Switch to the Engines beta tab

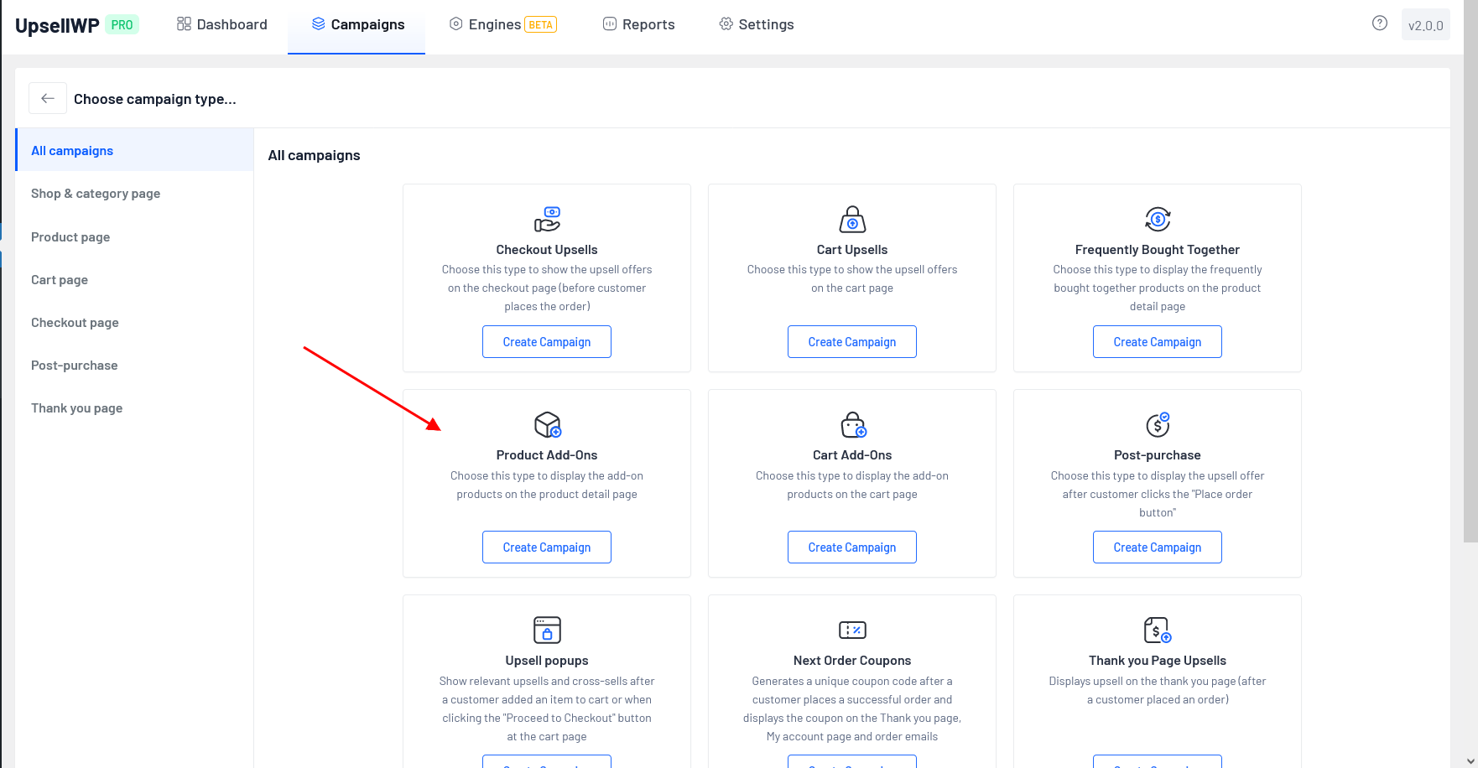pyautogui.click(x=503, y=24)
